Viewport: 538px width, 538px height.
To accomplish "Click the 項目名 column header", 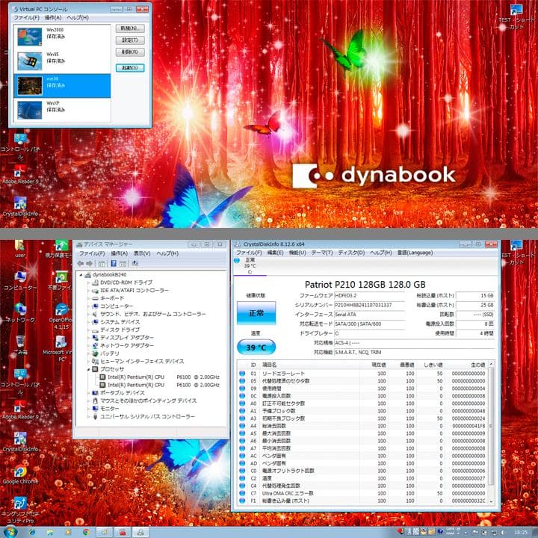I will click(310, 365).
